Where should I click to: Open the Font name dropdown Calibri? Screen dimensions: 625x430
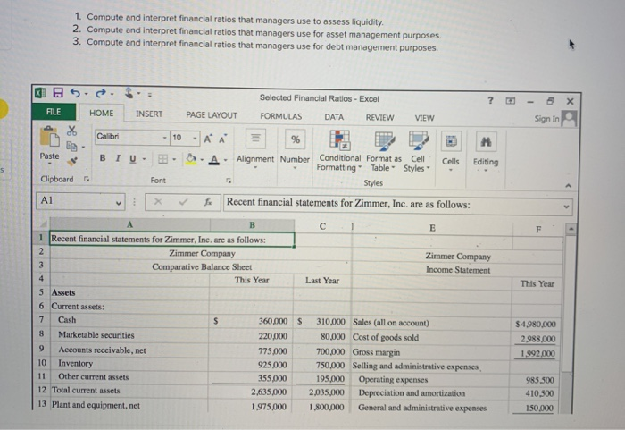pyautogui.click(x=164, y=138)
